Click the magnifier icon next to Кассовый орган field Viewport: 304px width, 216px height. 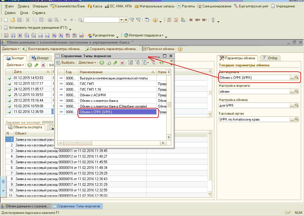click(296, 119)
